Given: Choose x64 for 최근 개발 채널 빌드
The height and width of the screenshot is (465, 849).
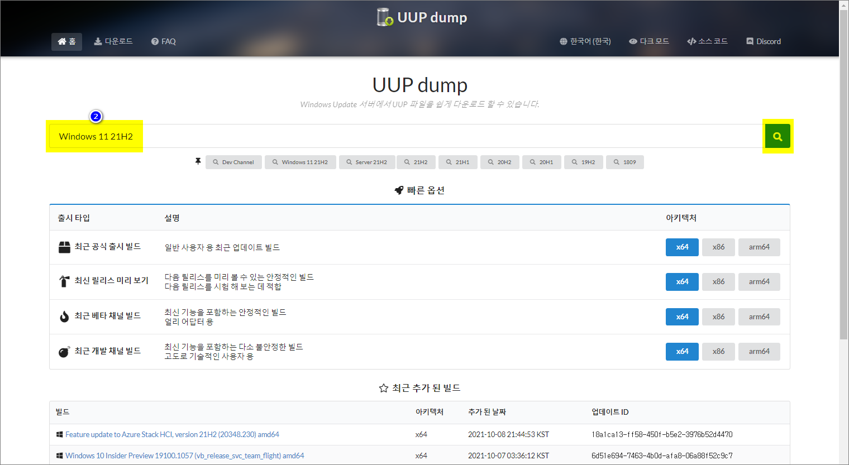Looking at the screenshot, I should (682, 352).
